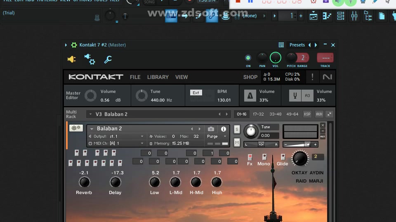Viewport: 396px width, 222px height.
Task: Click the yellow plugin editor plug icon
Action: tap(71, 59)
